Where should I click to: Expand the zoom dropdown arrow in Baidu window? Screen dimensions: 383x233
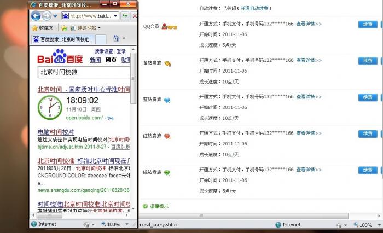pos(127,224)
